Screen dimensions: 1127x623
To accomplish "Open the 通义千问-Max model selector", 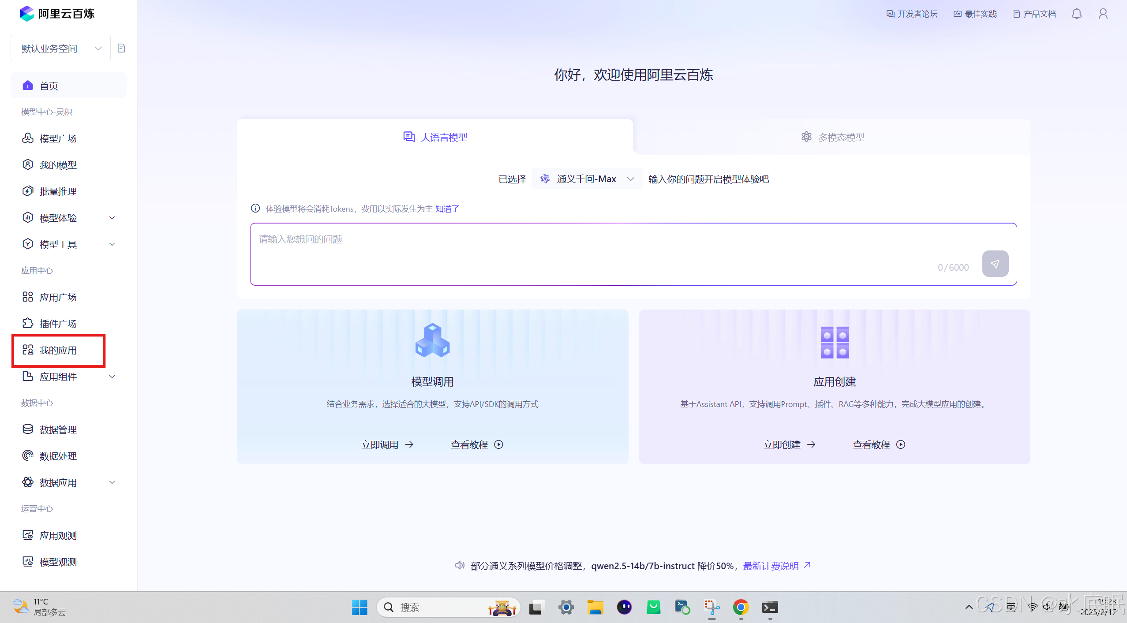I will coord(587,179).
